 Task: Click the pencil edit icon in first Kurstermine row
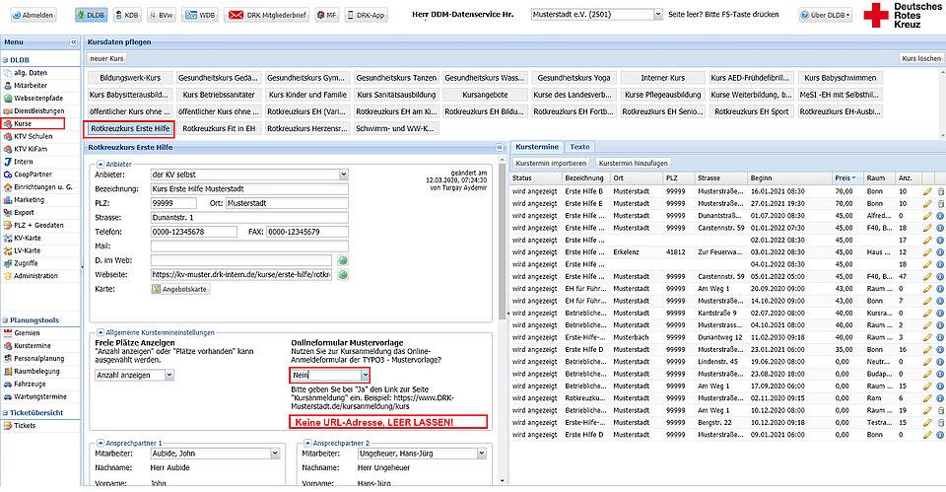[x=926, y=190]
